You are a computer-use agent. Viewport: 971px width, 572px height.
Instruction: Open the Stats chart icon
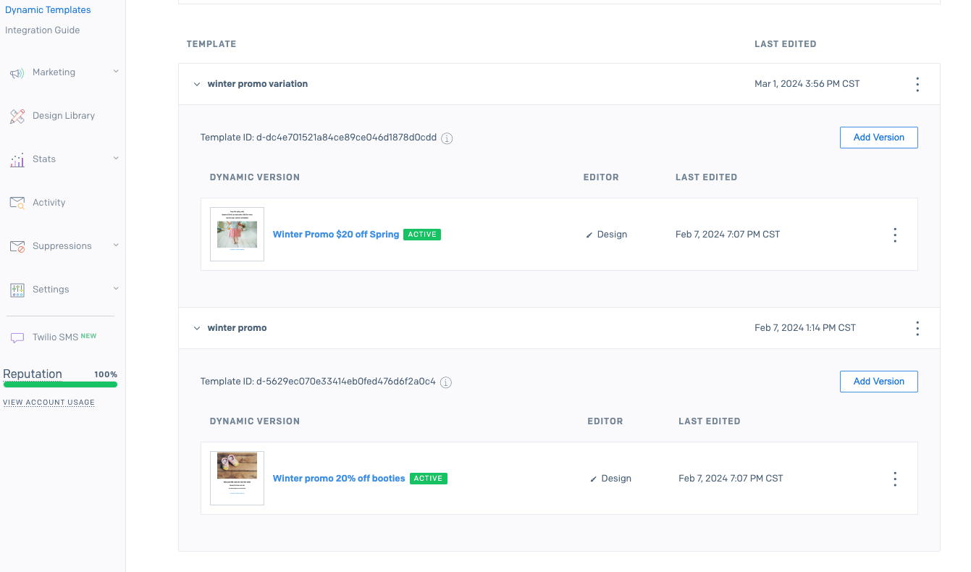click(17, 159)
